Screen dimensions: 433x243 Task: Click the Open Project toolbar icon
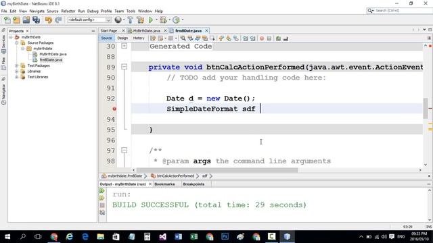pos(26,20)
